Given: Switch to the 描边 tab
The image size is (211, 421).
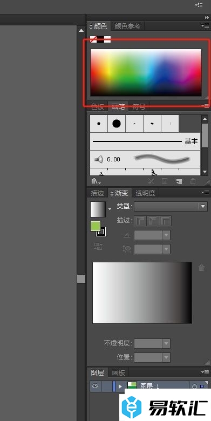Looking at the screenshot, I should click(97, 193).
